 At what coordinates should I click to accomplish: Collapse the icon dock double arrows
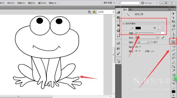pyautogui.click(x=120, y=7)
